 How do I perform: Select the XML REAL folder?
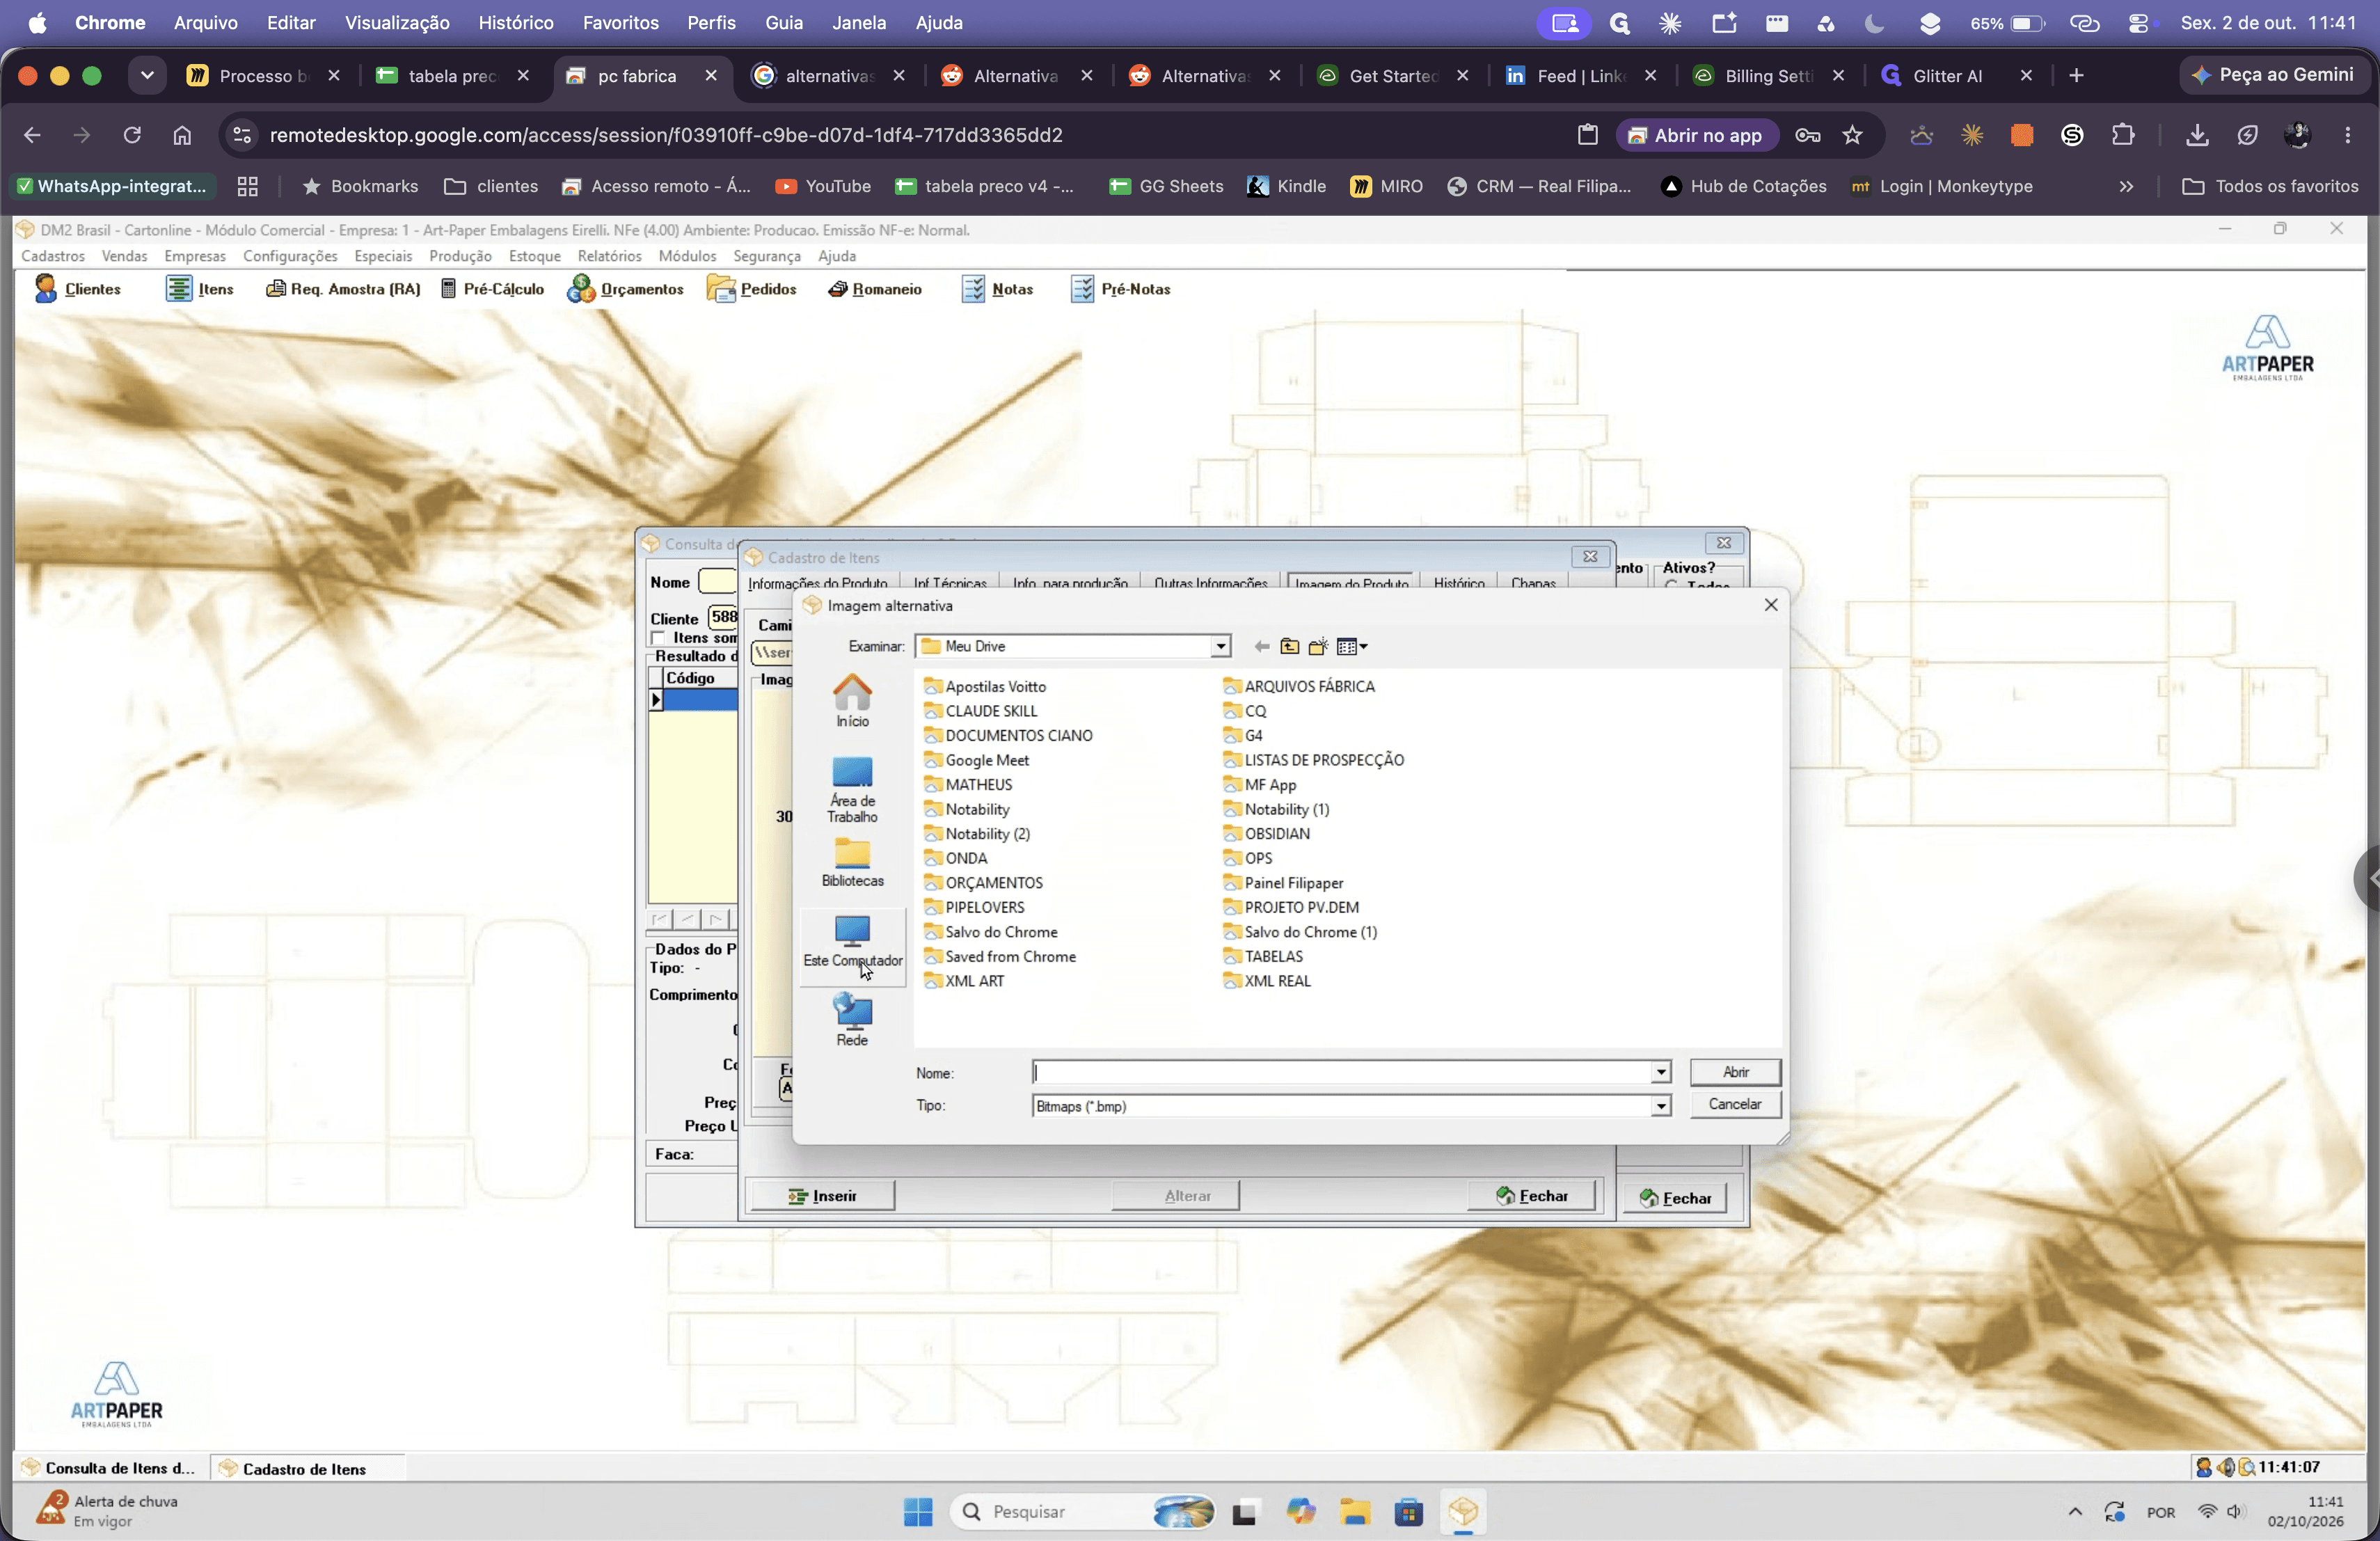(1267, 981)
